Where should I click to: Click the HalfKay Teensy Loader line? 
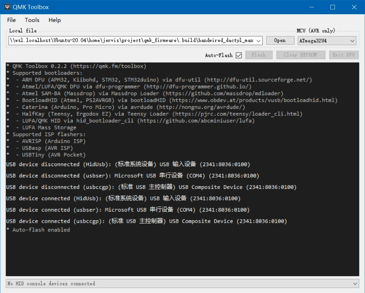(155, 114)
